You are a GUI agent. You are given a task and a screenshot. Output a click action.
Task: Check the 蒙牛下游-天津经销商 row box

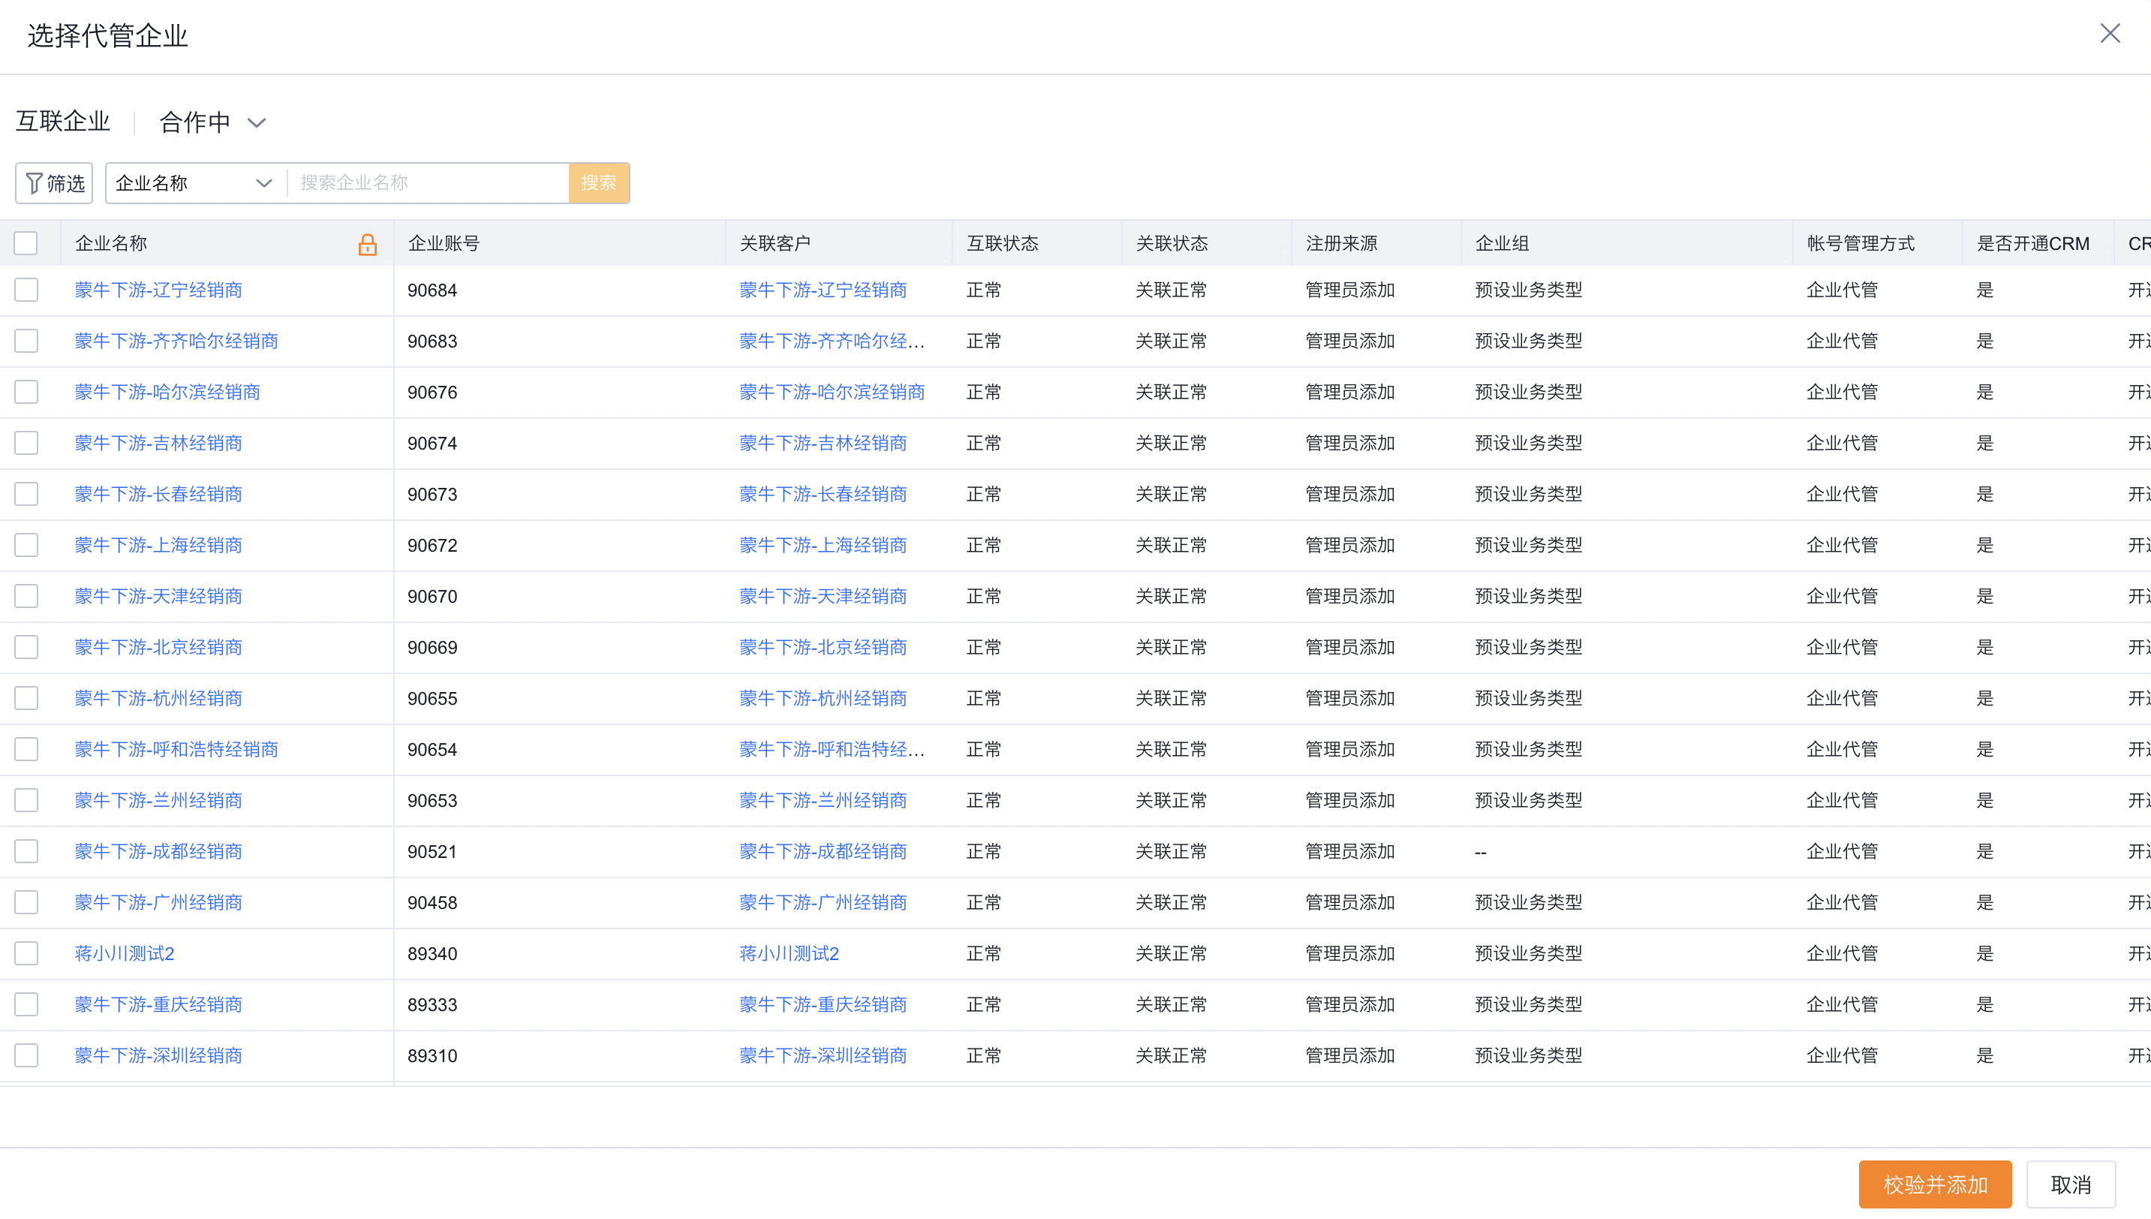pyautogui.click(x=26, y=596)
